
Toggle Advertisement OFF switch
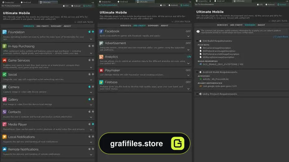188,43
